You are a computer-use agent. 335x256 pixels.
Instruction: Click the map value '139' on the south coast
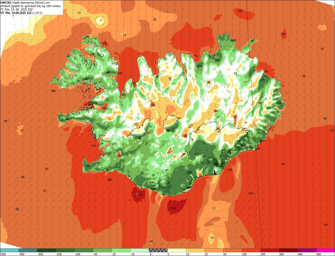coord(153,189)
